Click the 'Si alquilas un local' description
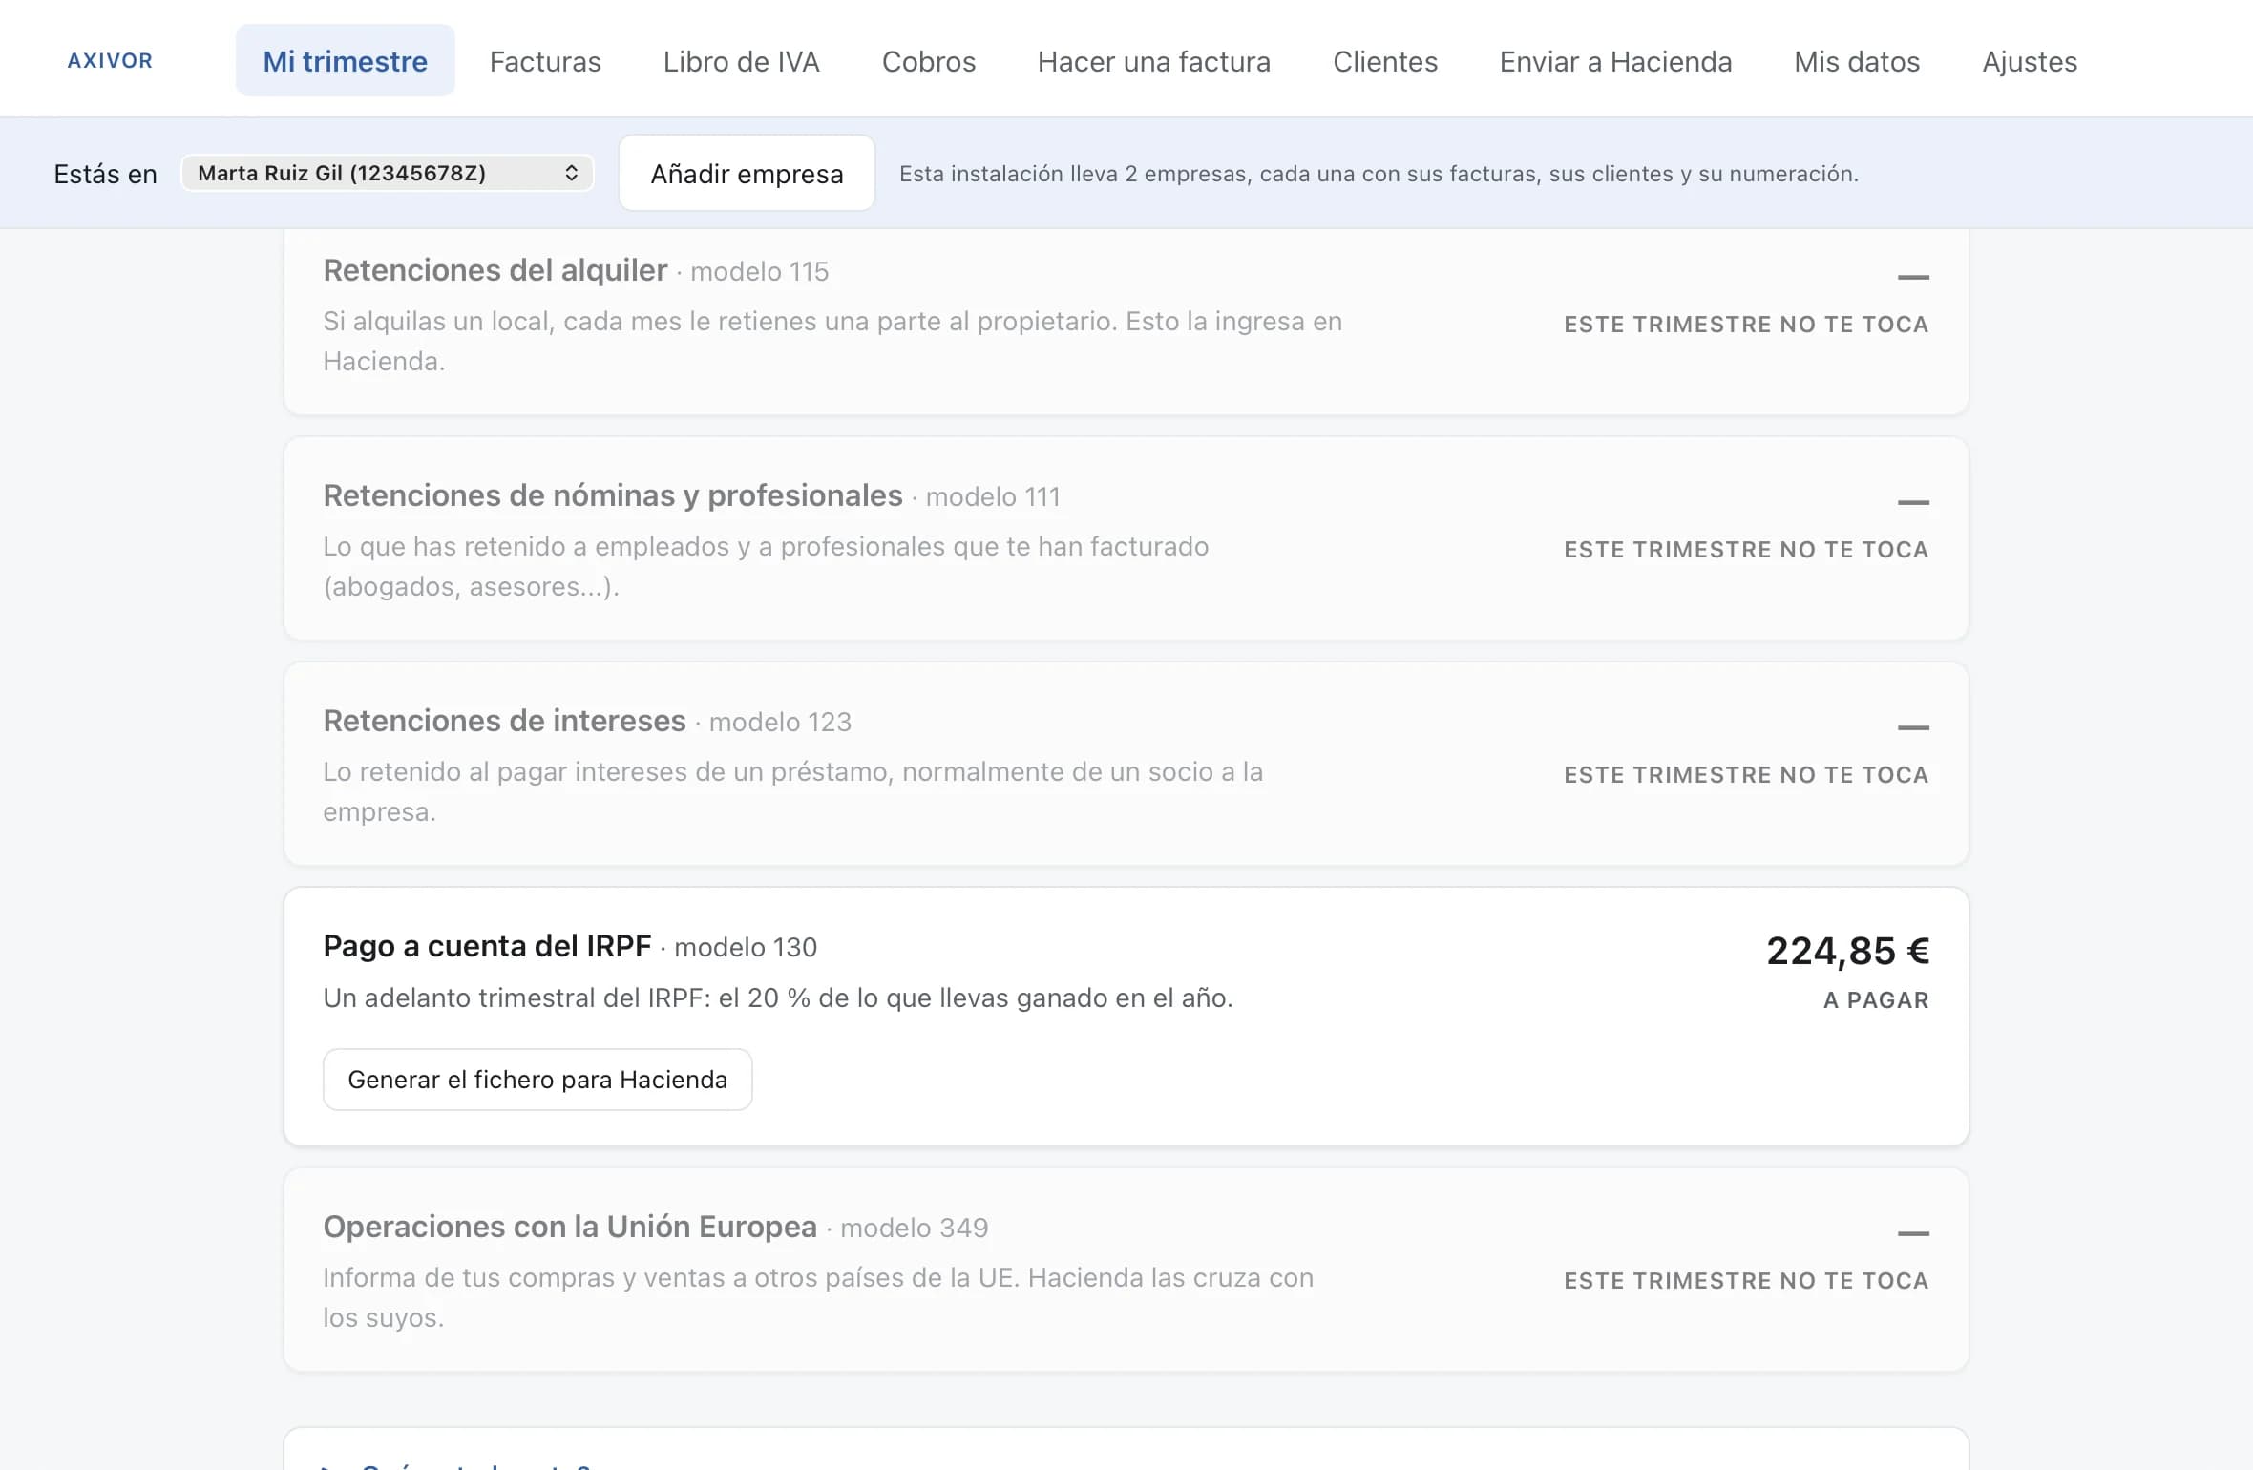This screenshot has height=1470, width=2253. point(832,342)
